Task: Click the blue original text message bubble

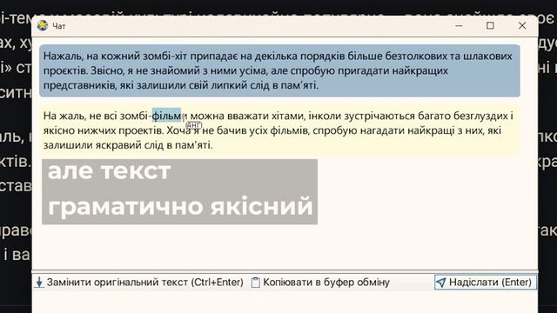Action: (280, 70)
